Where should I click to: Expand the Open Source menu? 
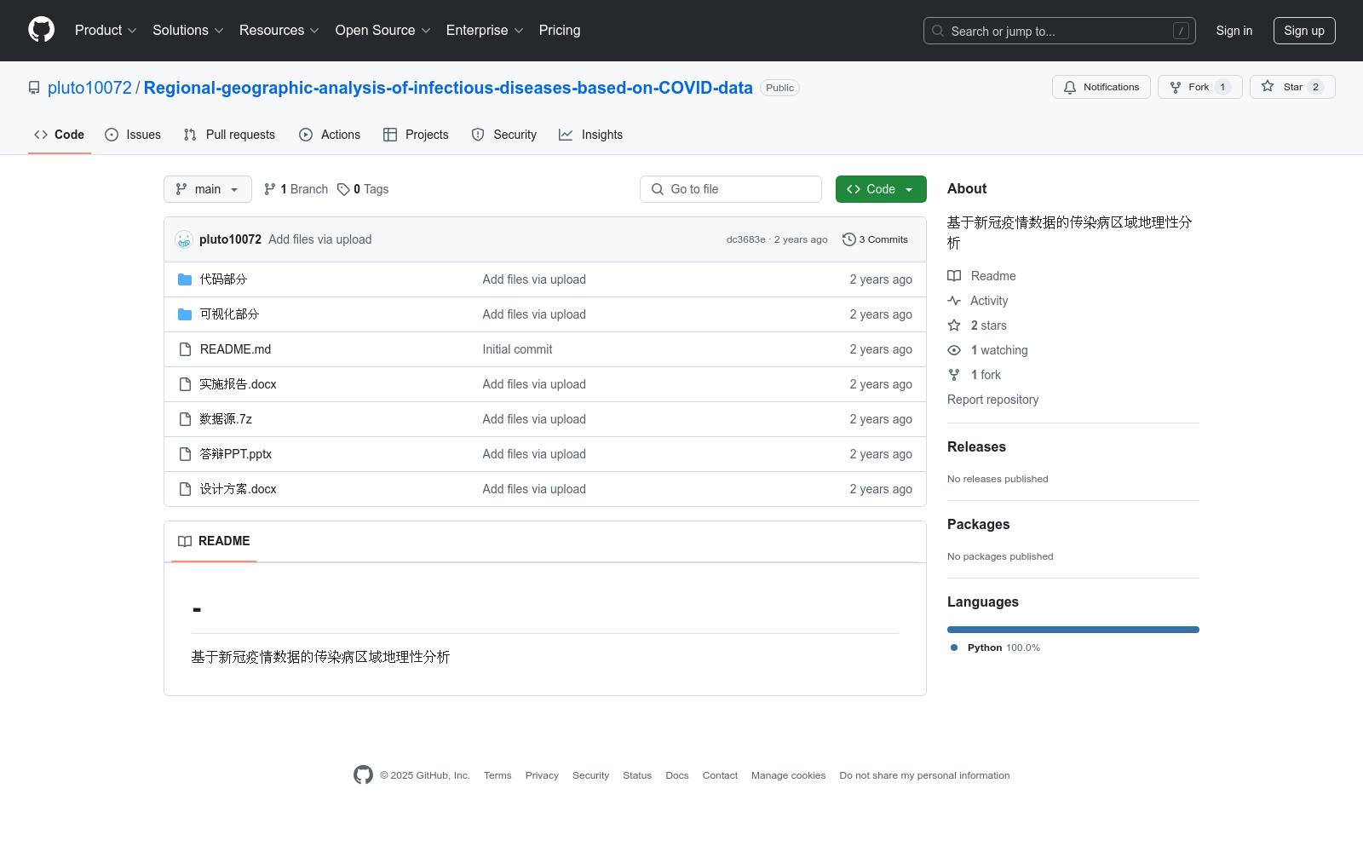383,31
